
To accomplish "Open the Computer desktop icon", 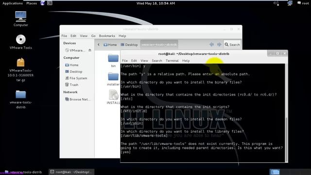I will 20,19.
